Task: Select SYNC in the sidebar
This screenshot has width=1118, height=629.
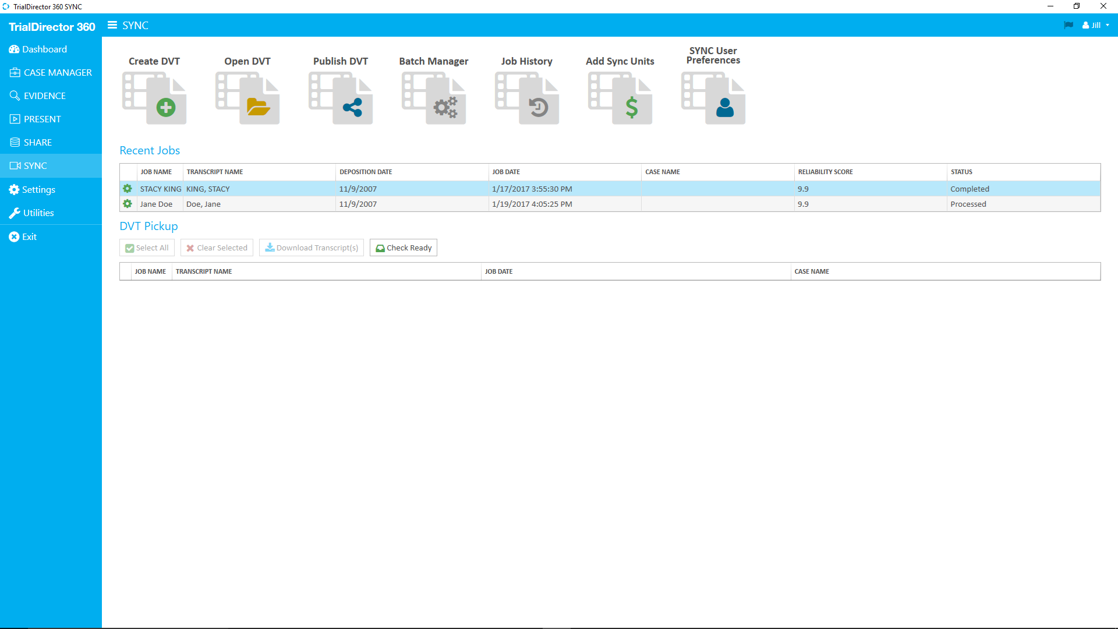Action: pyautogui.click(x=51, y=165)
